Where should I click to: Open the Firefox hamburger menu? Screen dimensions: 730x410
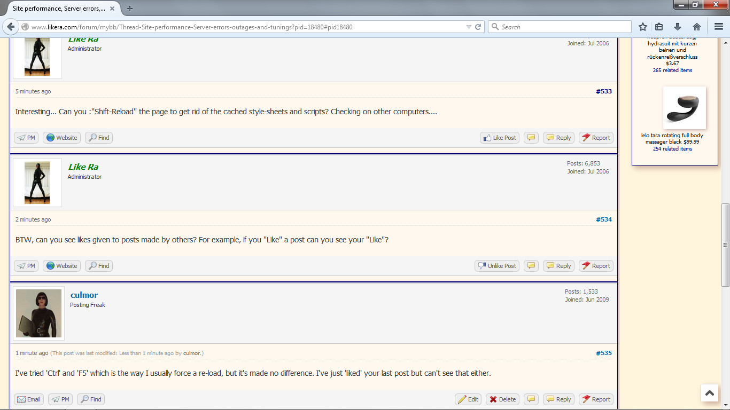pos(719,27)
